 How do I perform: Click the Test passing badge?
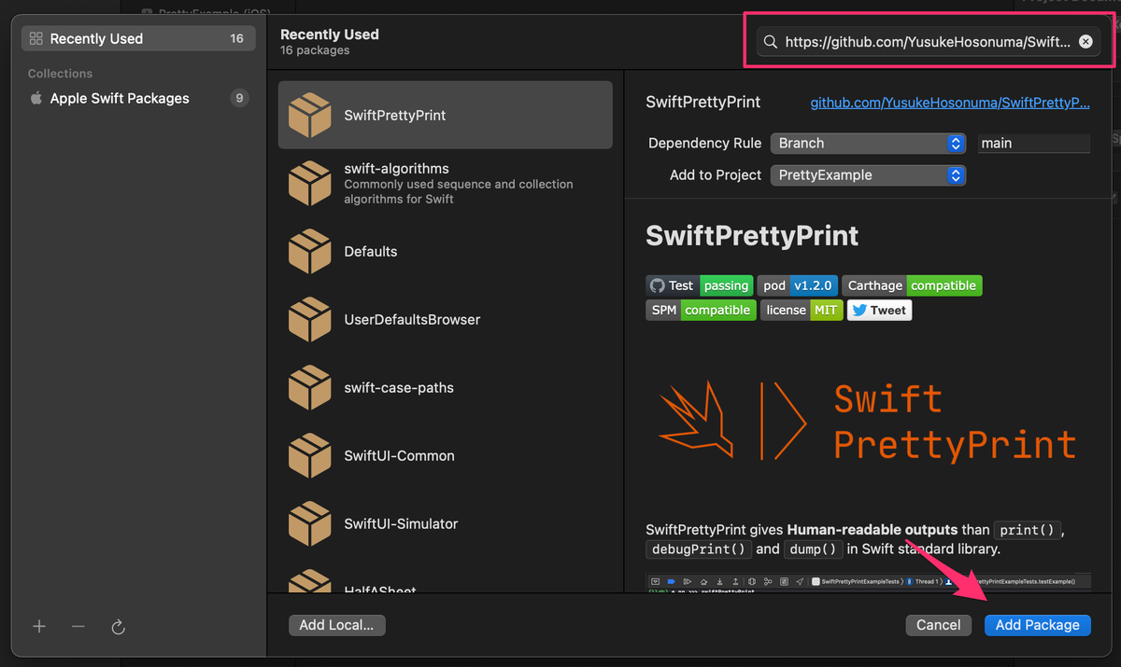point(699,285)
